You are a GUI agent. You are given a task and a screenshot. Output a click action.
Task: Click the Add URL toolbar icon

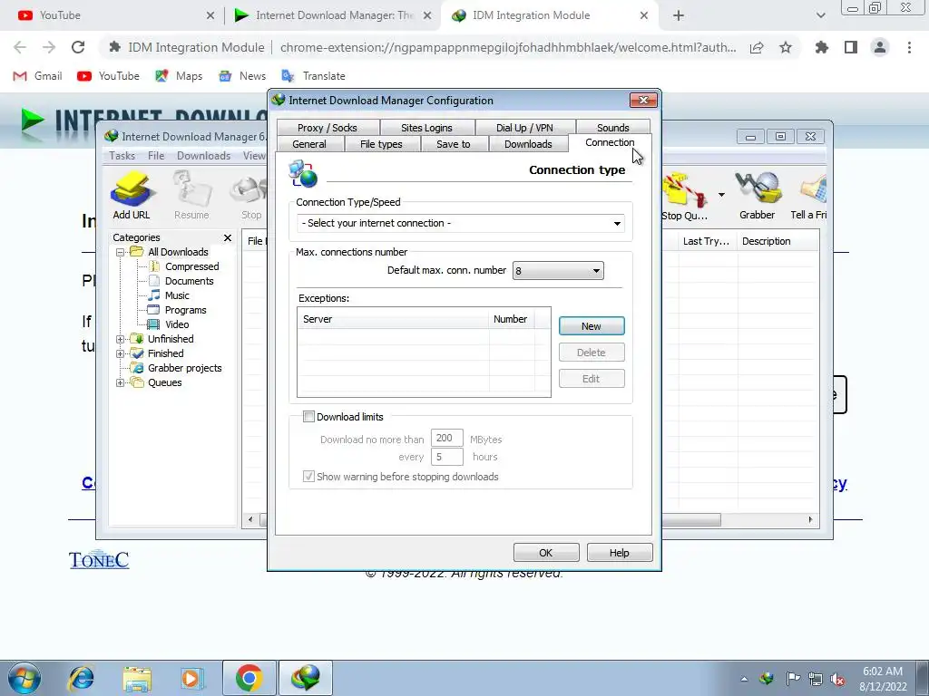[x=132, y=196]
